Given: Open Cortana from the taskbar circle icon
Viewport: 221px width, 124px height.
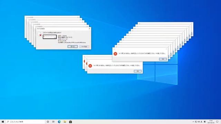Looking at the screenshot, I should point(48,122).
